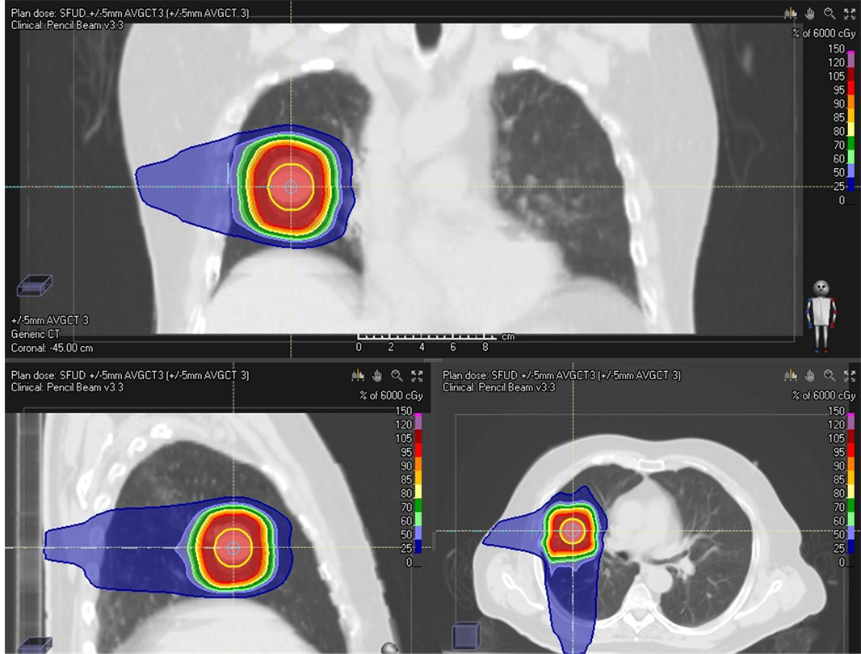The width and height of the screenshot is (861, 654).
Task: Activate the magnifier zoom tool in coronal view
Action: [829, 14]
